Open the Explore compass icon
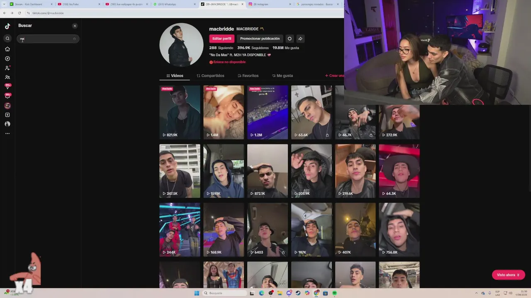The height and width of the screenshot is (298, 531). pyautogui.click(x=7, y=59)
